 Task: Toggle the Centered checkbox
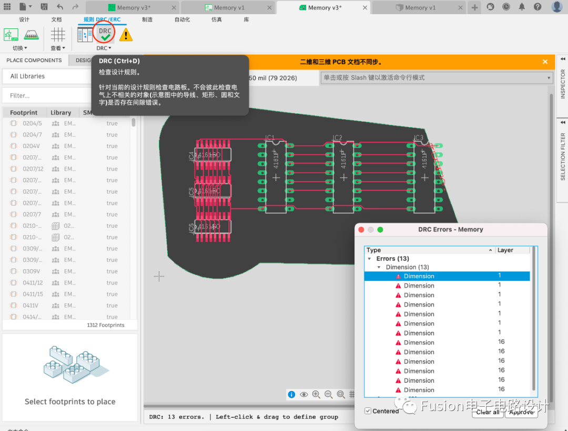click(x=368, y=411)
